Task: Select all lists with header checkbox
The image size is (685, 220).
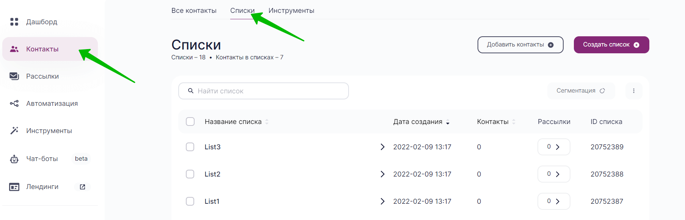Action: coord(190,122)
